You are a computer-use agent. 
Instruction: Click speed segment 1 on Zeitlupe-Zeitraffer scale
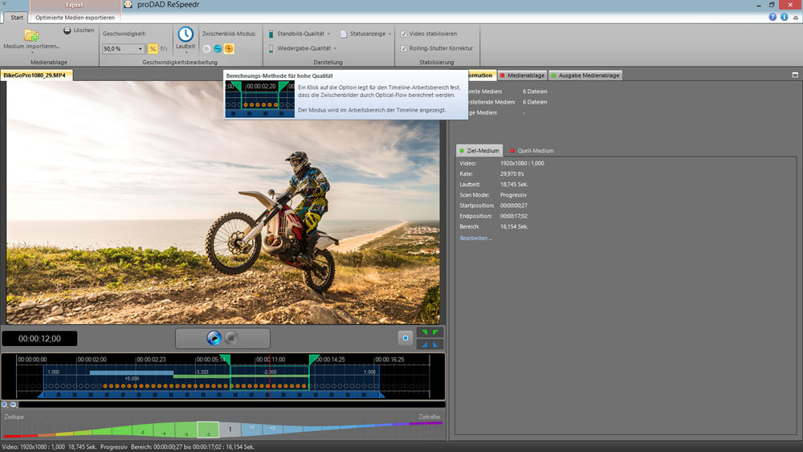[x=230, y=430]
